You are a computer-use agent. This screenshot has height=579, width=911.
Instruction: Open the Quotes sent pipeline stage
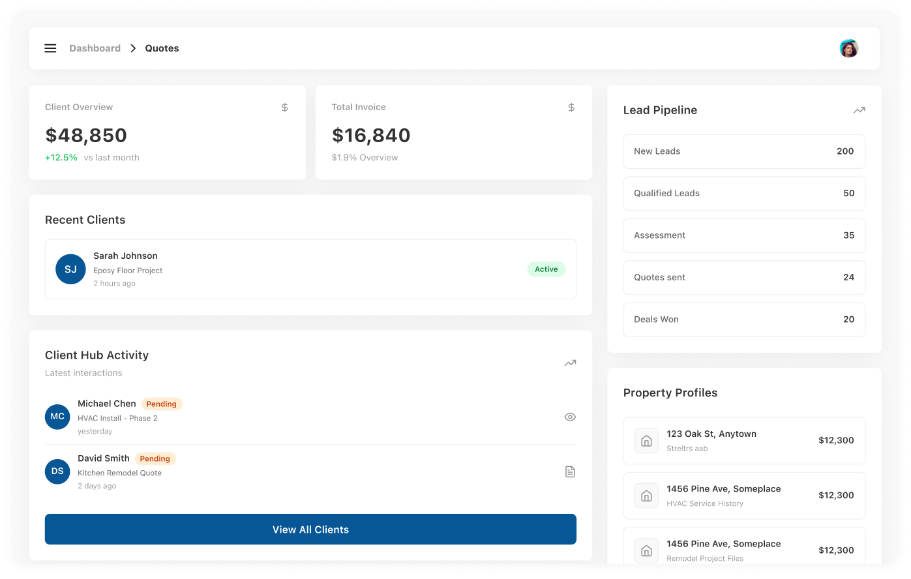[744, 278]
